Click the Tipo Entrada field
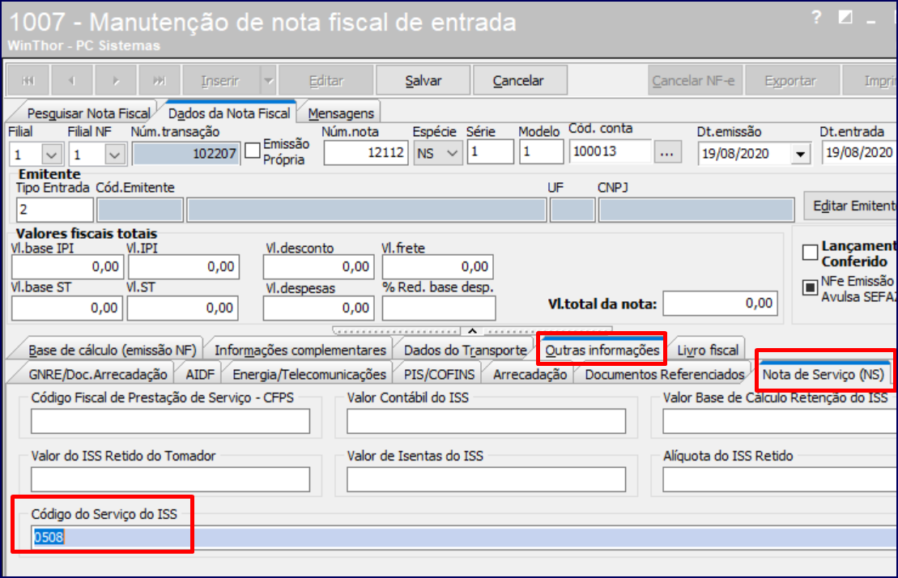The width and height of the screenshot is (898, 578). pyautogui.click(x=55, y=210)
